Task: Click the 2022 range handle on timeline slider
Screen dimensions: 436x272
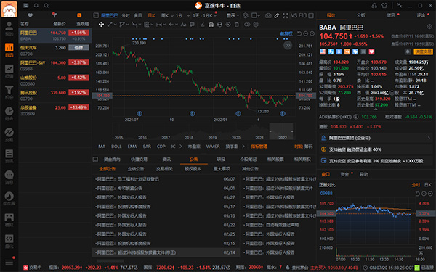Action: click(x=281, y=131)
